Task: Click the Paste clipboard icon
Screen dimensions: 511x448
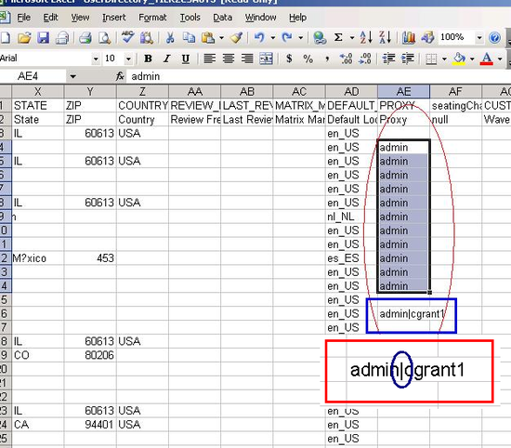Action: coord(208,38)
